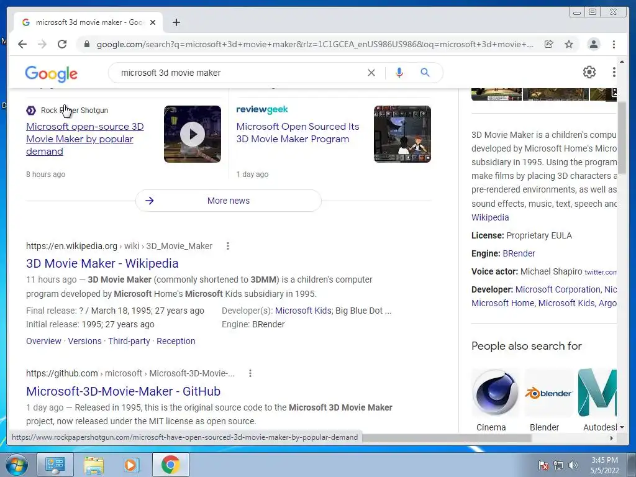Open the volume speaker tray icon
The image size is (636, 477).
(x=573, y=465)
